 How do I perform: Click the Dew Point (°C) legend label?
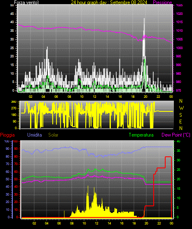(176, 135)
